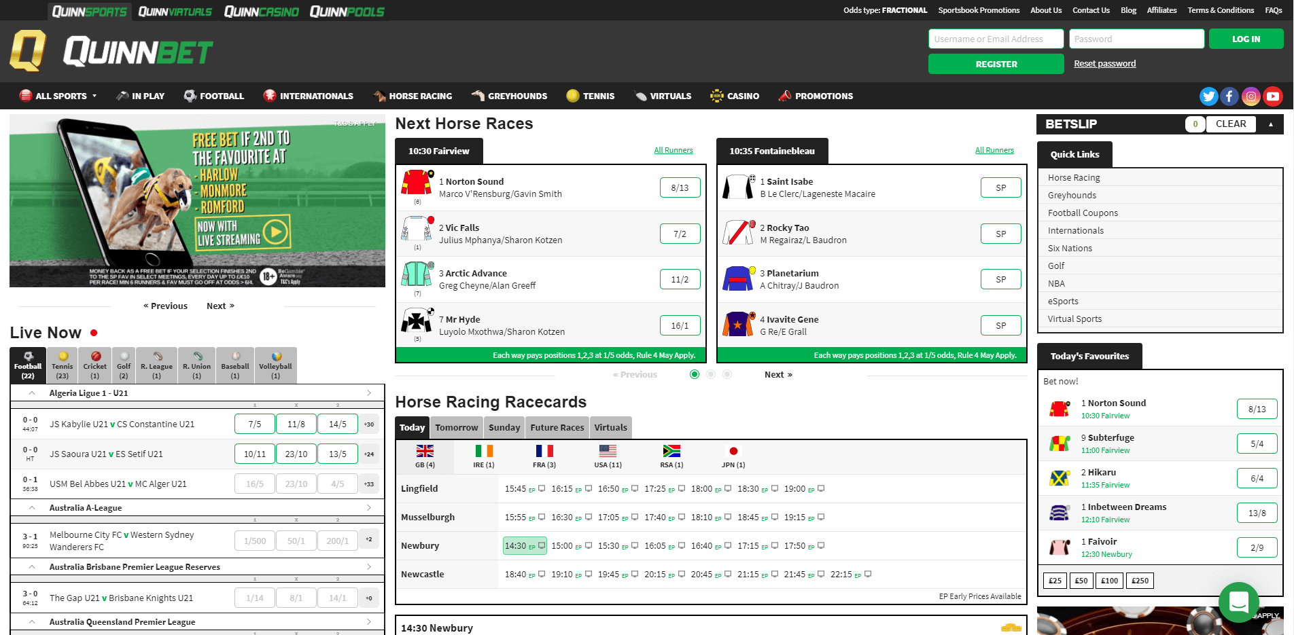Select the Horse Racing jockey cap icon
The image size is (1294, 635).
pyautogui.click(x=378, y=96)
